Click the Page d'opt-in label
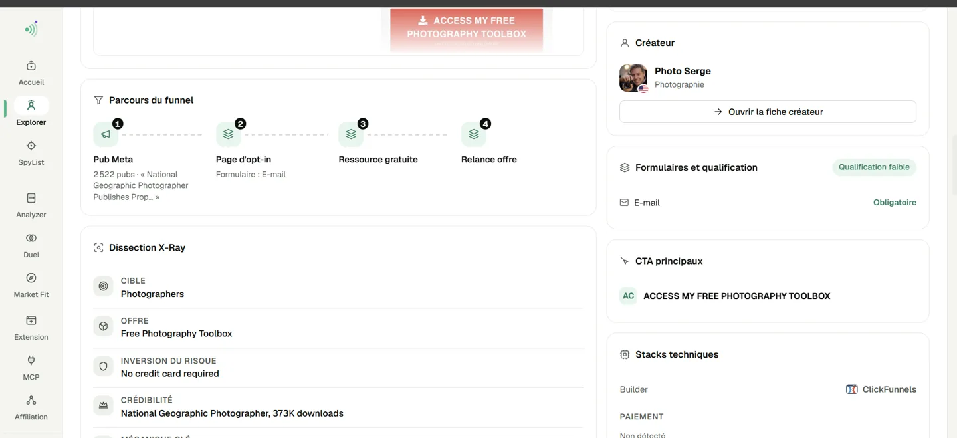957x438 pixels. click(243, 160)
